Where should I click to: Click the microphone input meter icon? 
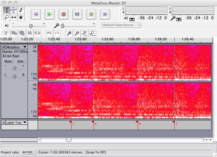[x=173, y=18]
